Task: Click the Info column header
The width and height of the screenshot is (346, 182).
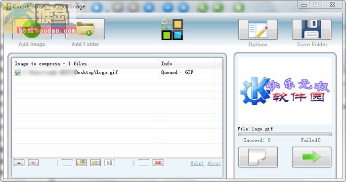Action: [186, 63]
